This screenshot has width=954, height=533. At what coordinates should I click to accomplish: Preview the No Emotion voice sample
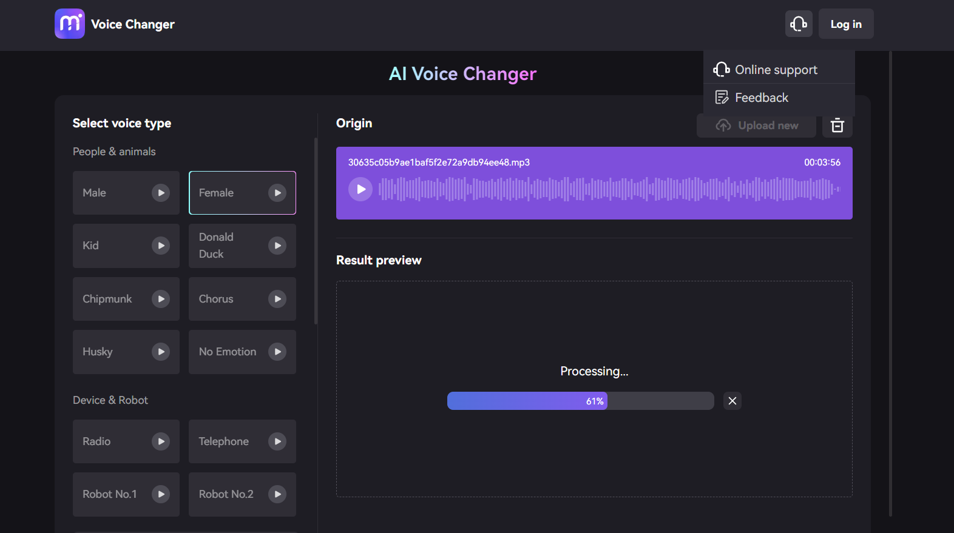[x=277, y=352]
